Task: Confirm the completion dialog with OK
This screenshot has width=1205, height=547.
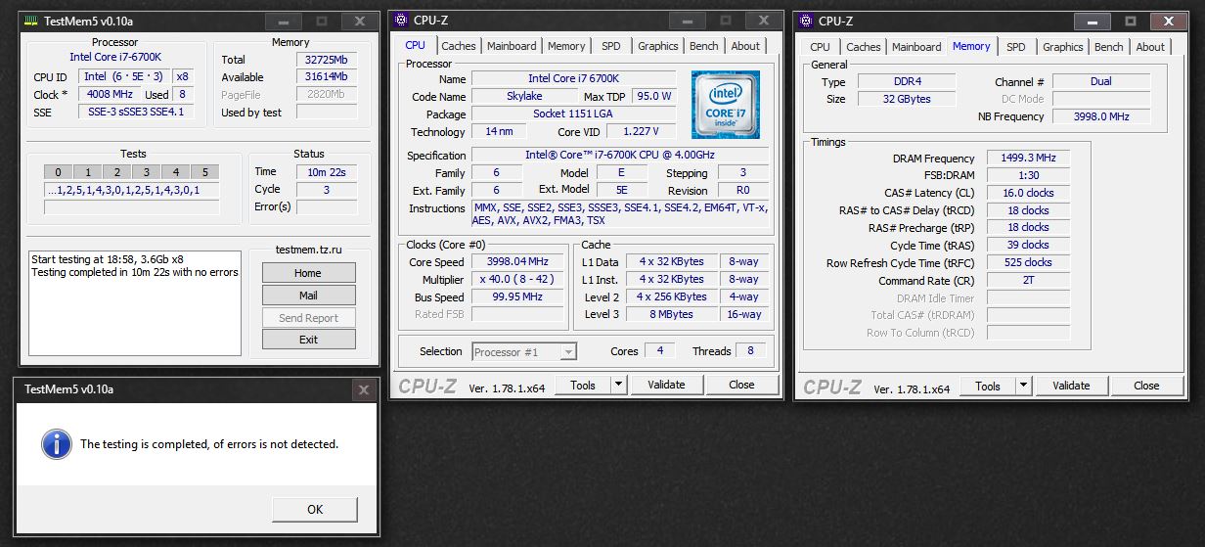Action: click(x=314, y=509)
